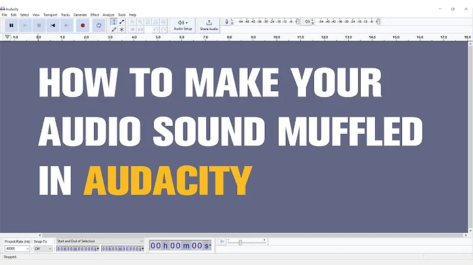This screenshot has height=265, width=473.
Task: Adjust the playback speed slider
Action: 240,243
